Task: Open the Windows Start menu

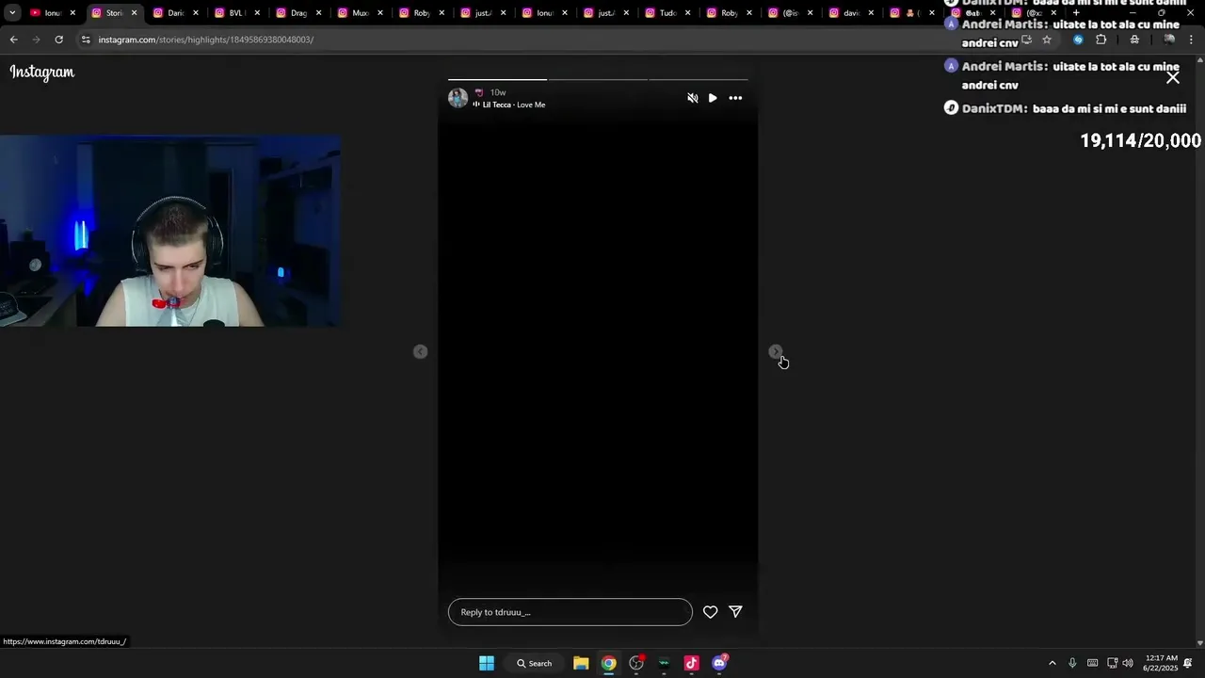Action: click(487, 663)
